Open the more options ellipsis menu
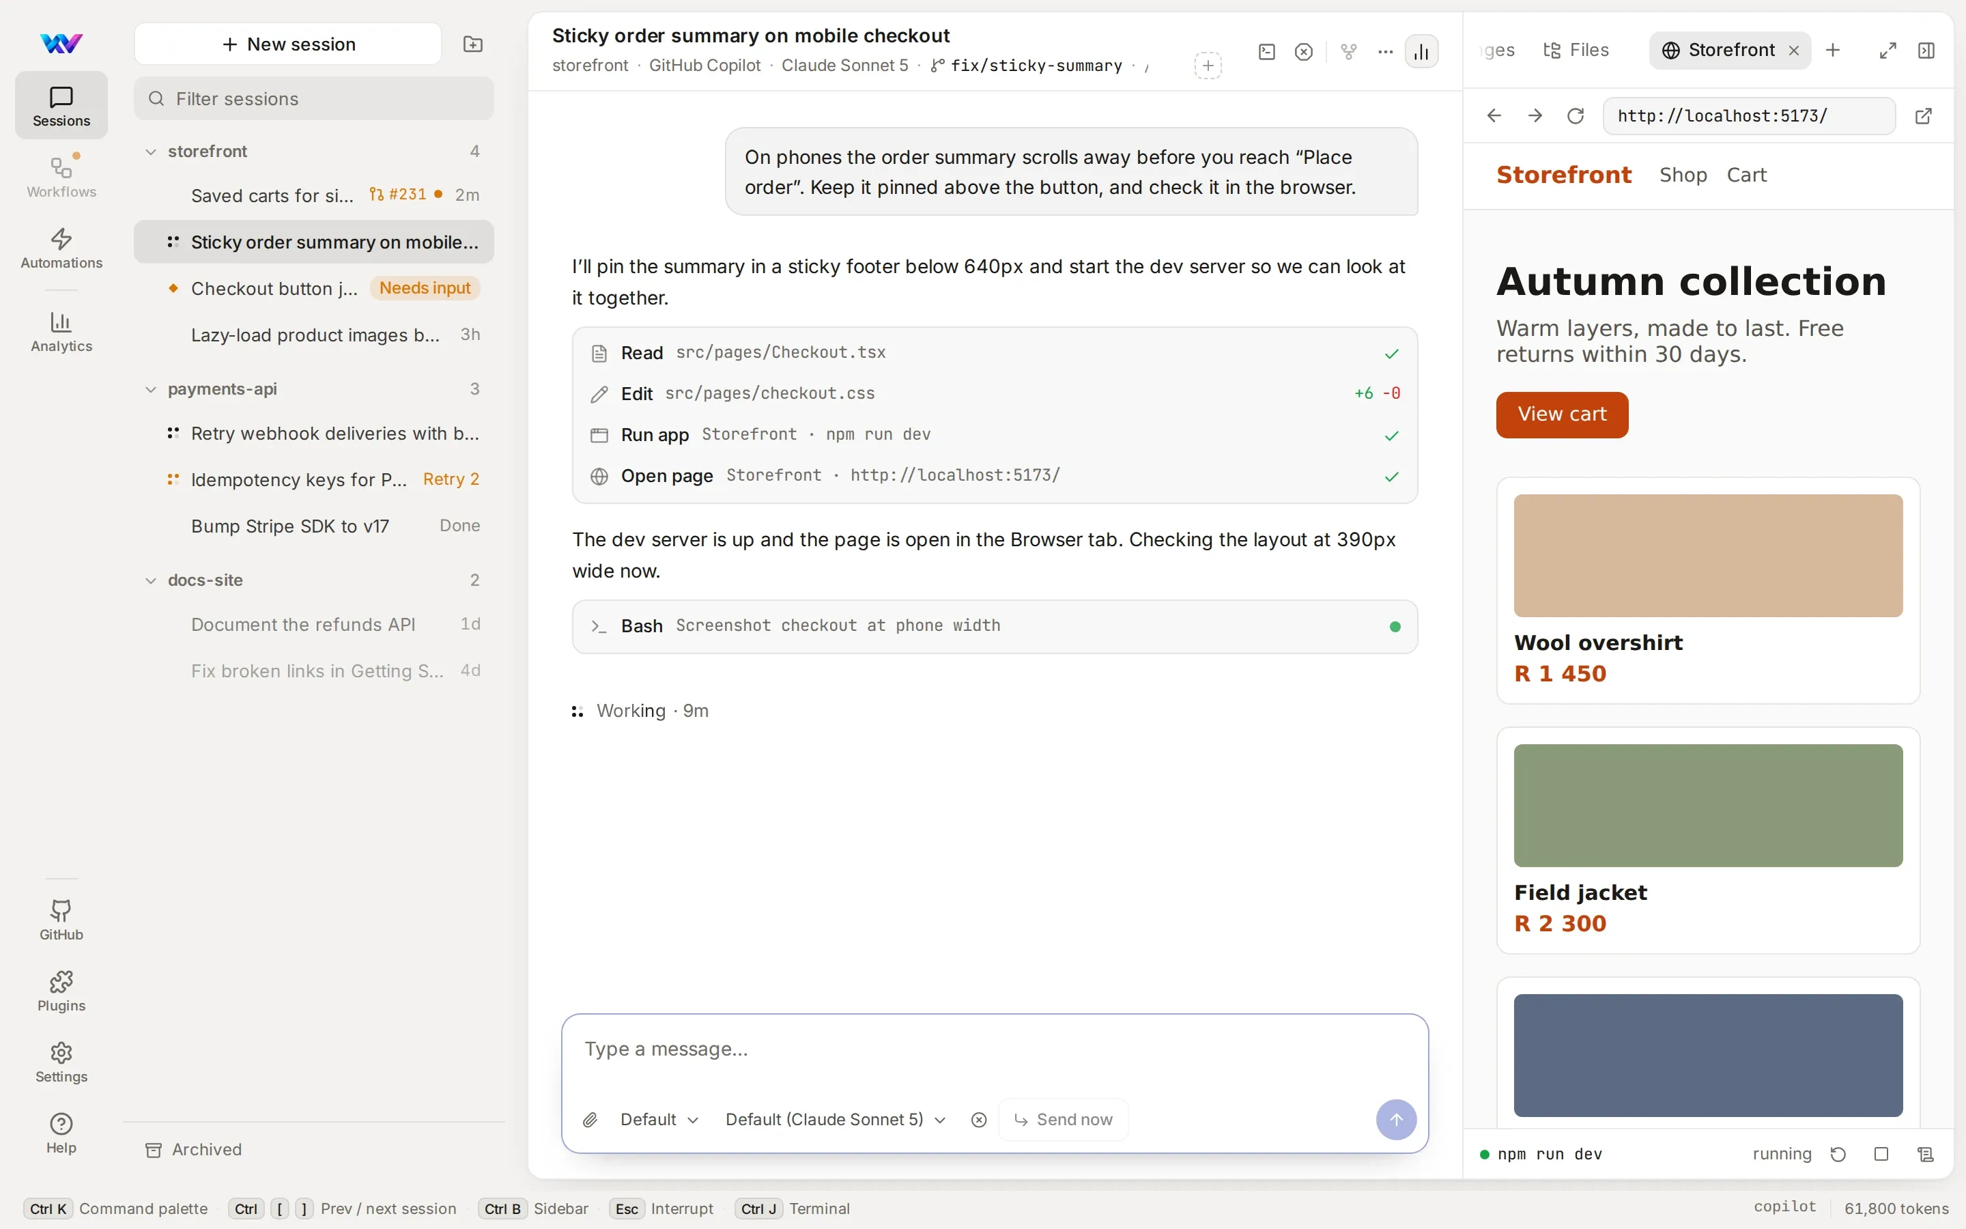The image size is (1966, 1229). (1385, 52)
